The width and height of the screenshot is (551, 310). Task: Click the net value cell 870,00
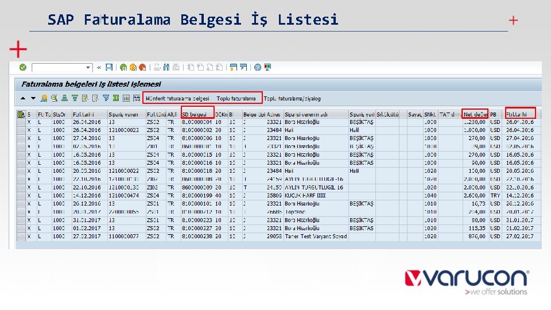(x=476, y=236)
